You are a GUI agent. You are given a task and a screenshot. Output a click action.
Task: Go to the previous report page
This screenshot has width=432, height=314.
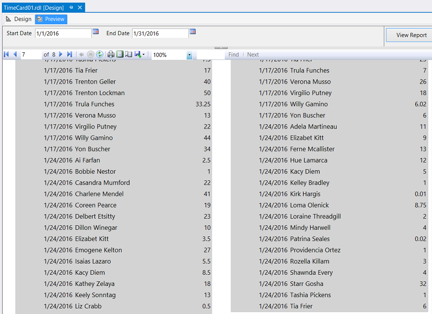(15, 55)
